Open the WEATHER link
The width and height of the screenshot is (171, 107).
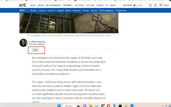(x=128, y=5)
